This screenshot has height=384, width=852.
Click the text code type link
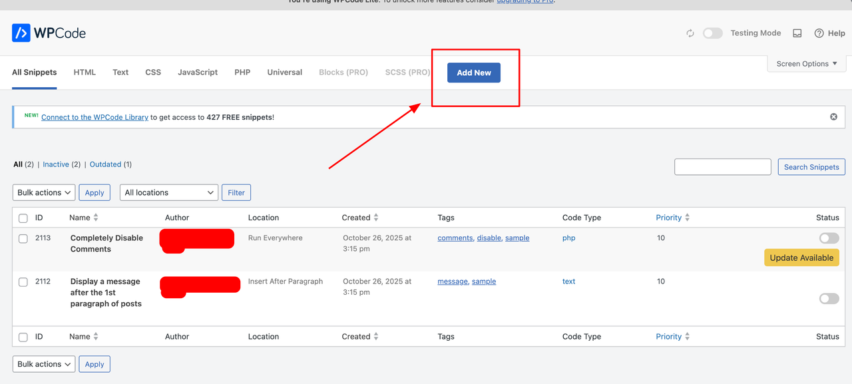(569, 282)
